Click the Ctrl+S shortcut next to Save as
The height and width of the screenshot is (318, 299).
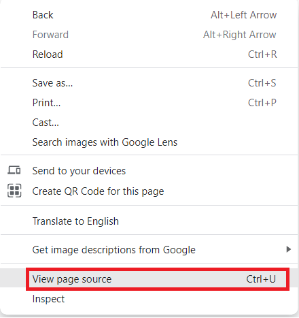click(x=262, y=83)
